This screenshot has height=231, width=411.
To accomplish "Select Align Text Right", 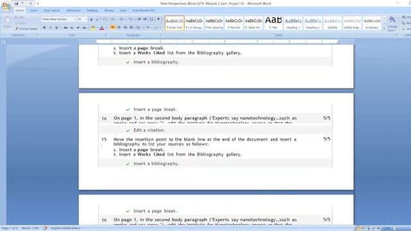I will pos(125,28).
